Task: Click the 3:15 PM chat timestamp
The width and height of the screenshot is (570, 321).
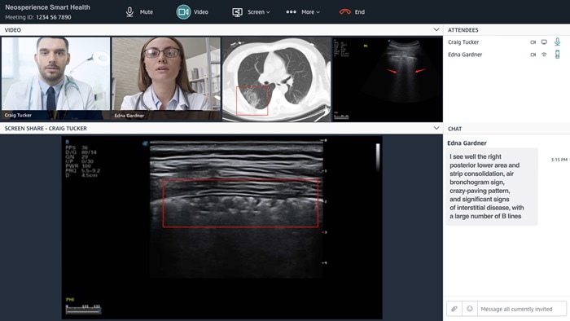Action: tap(559, 160)
